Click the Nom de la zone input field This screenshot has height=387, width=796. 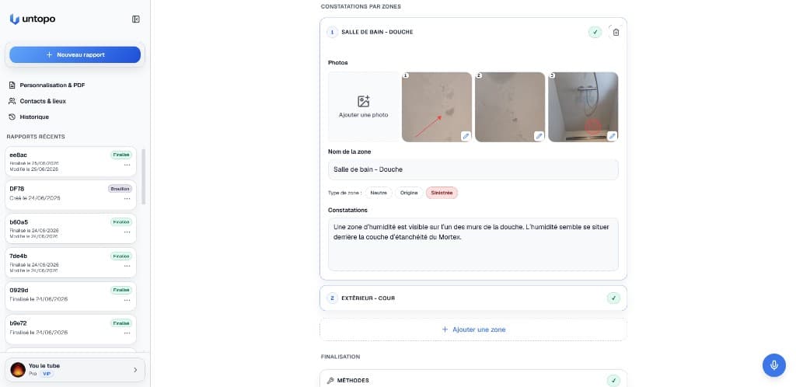pyautogui.click(x=473, y=169)
